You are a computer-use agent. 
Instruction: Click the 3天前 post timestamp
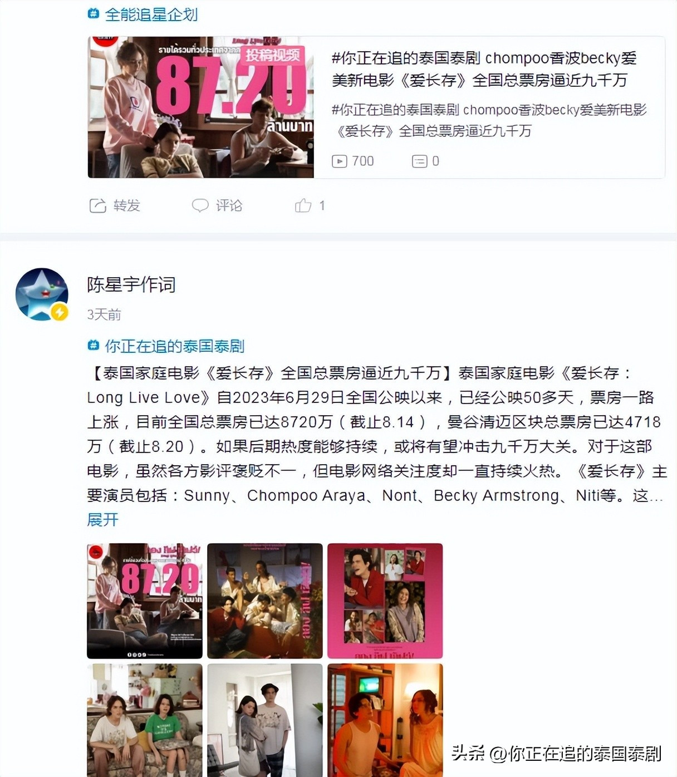[x=104, y=314]
